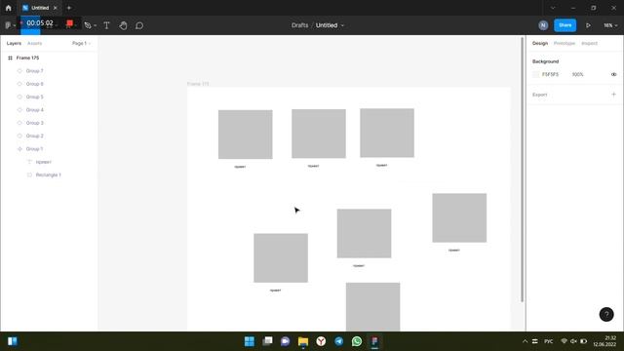The height and width of the screenshot is (351, 624).
Task: Click the Share button
Action: coord(565,25)
